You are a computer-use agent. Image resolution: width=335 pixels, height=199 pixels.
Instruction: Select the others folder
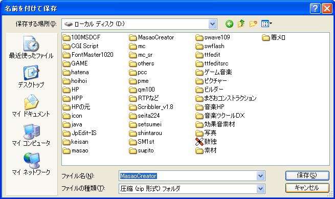[142, 63]
